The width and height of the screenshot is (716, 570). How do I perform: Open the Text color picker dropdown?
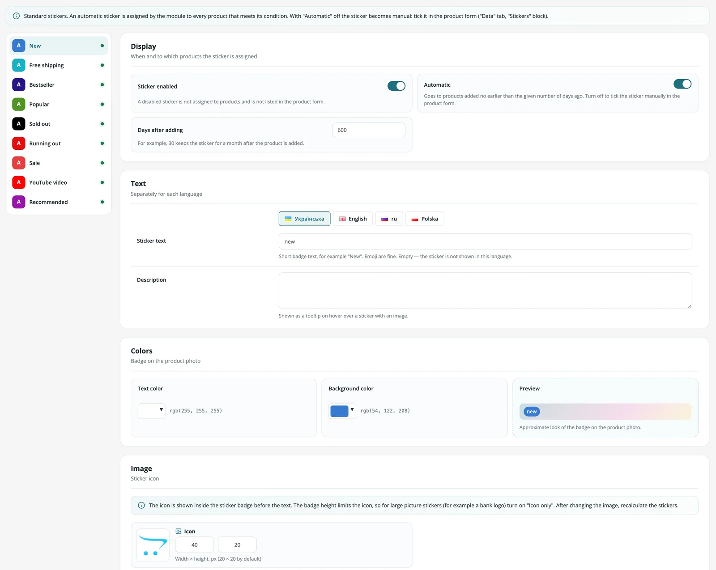(x=152, y=411)
